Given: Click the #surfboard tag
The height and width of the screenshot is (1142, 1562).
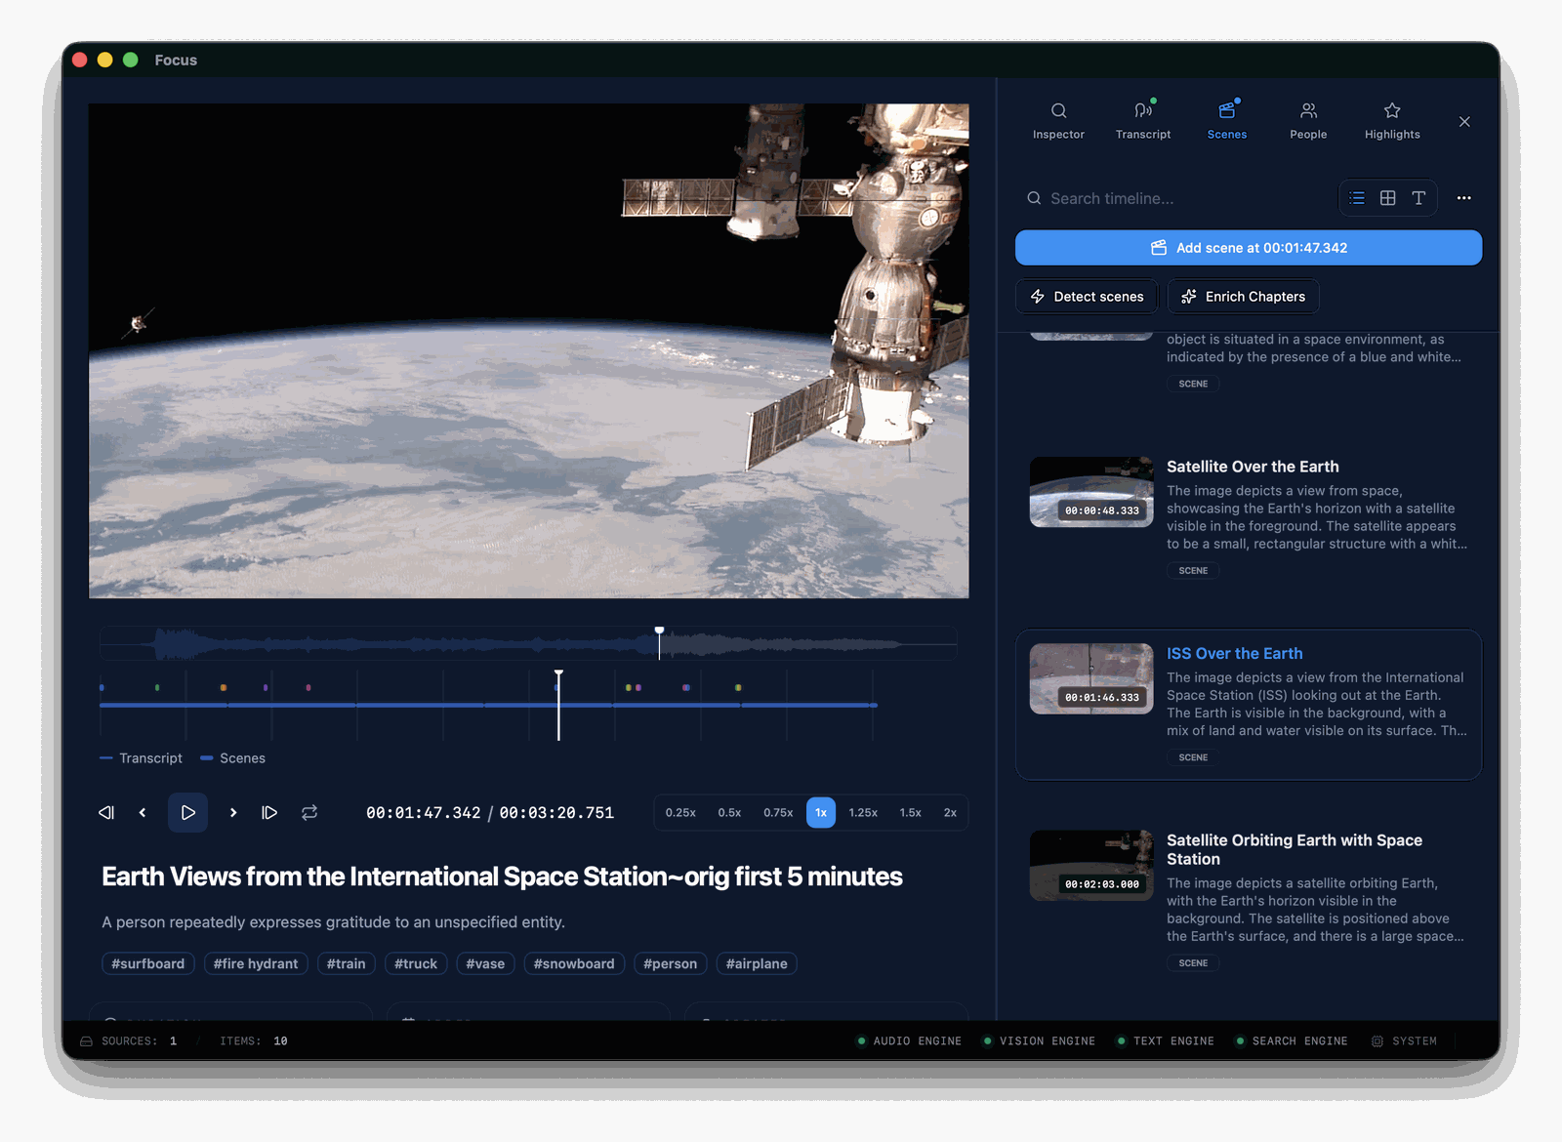Looking at the screenshot, I should [148, 963].
